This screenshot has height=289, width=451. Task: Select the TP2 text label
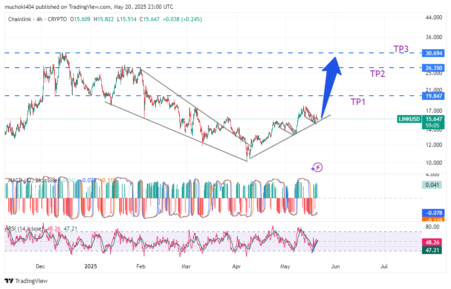(x=378, y=74)
